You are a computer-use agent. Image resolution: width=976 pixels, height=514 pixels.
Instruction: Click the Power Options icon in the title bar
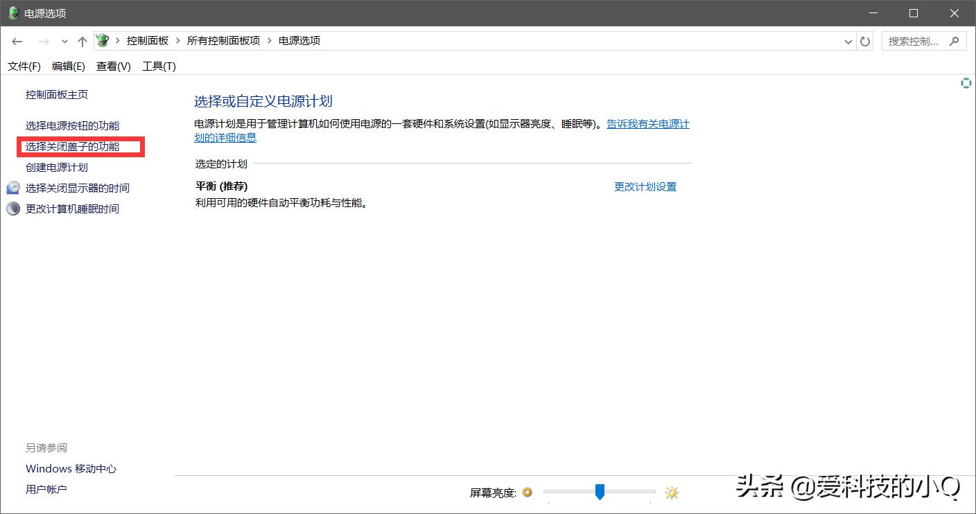[12, 12]
